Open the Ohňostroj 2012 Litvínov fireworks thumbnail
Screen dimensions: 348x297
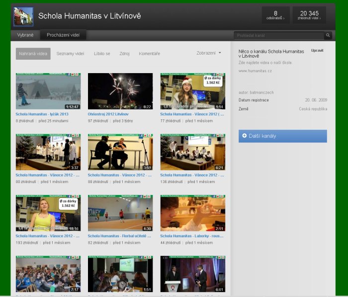coord(120,91)
